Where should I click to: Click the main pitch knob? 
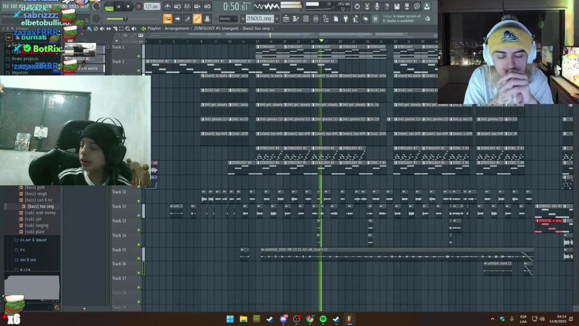(96, 19)
